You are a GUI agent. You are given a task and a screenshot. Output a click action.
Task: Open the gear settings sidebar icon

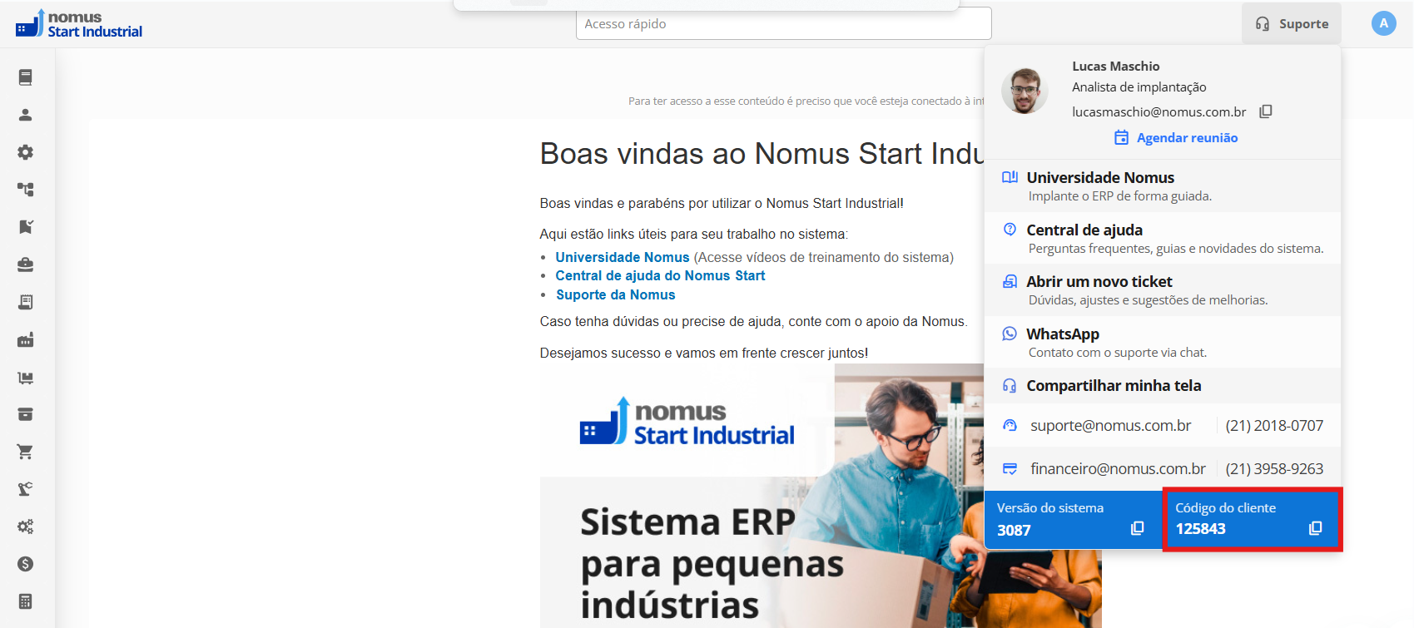coord(26,152)
